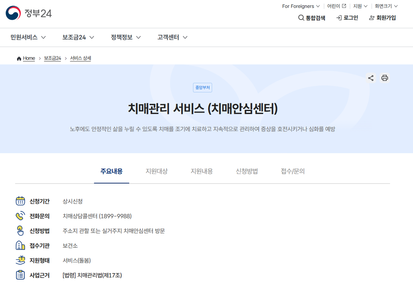
Task: Click the document icon beside 사업근거
Action: [20, 275]
